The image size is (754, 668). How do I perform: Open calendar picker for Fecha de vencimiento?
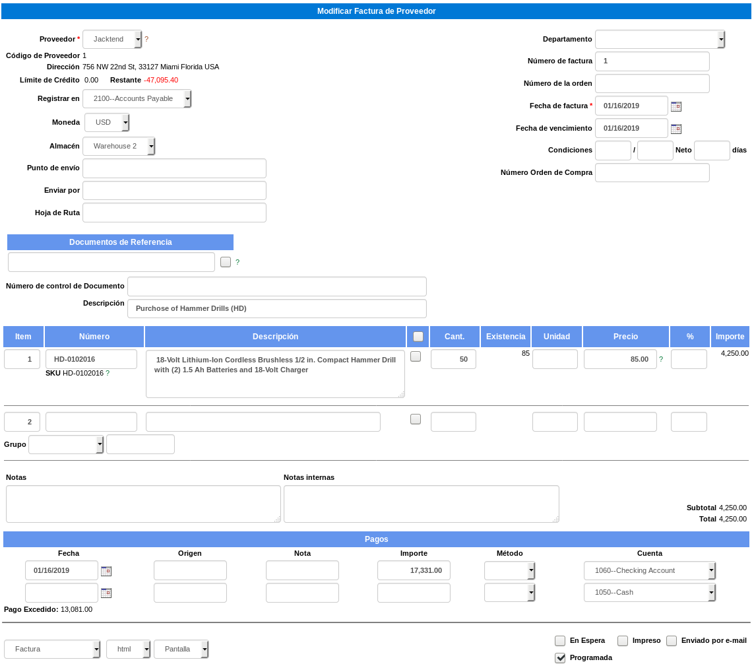pos(675,129)
